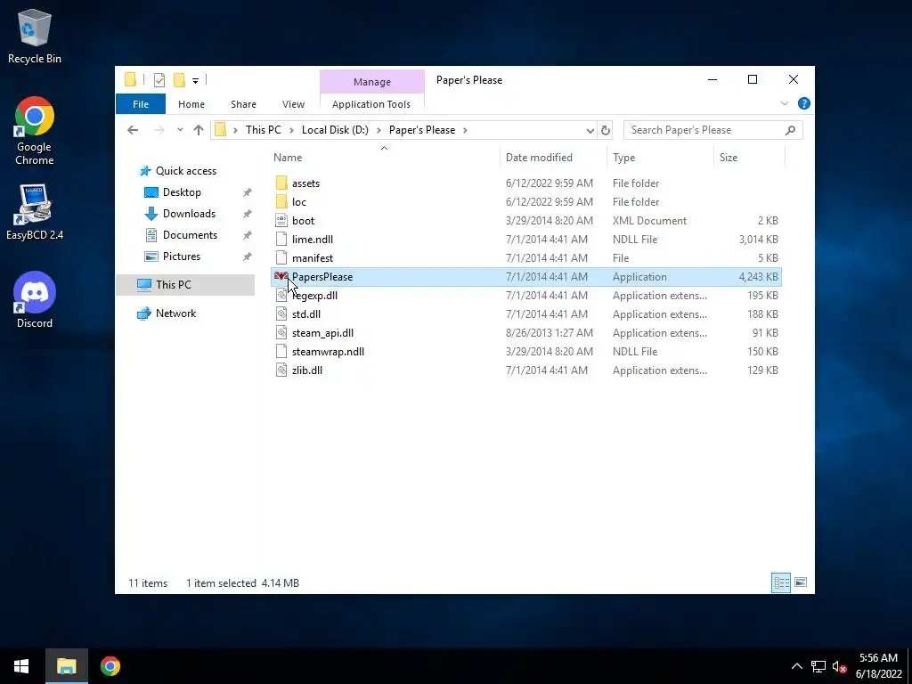
Task: Select Documents in navigation pane
Action: coord(190,235)
